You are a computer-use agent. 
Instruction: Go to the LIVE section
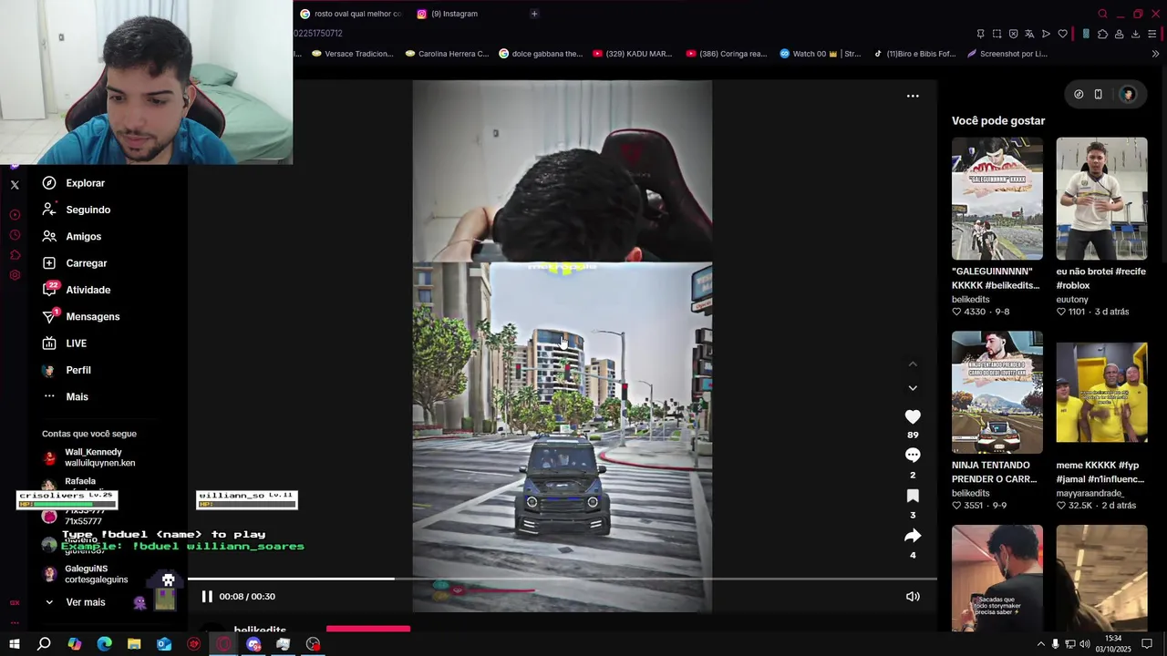(x=64, y=343)
